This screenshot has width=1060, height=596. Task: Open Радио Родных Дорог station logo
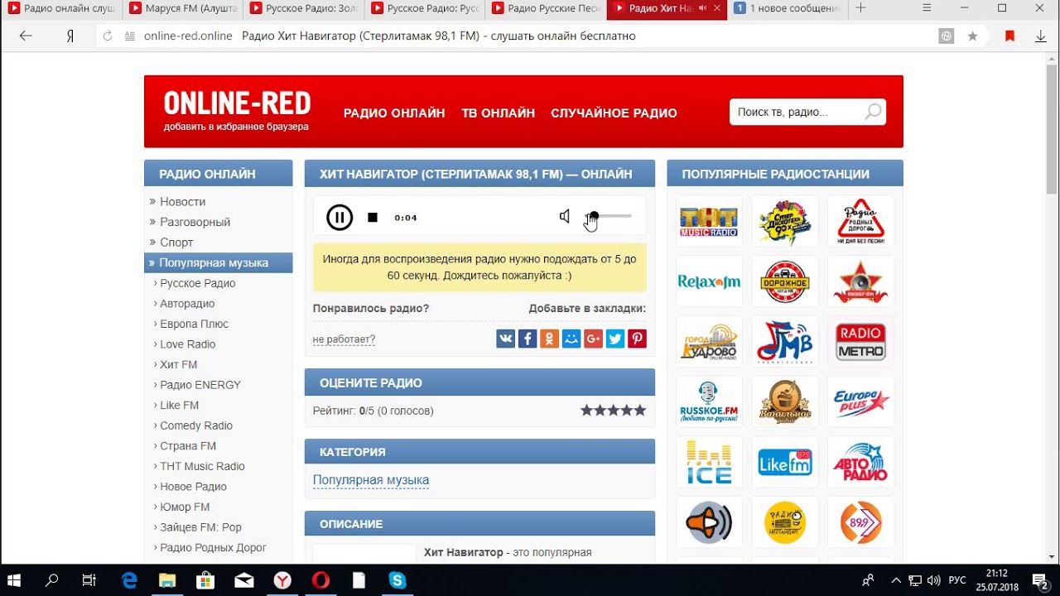(x=861, y=222)
